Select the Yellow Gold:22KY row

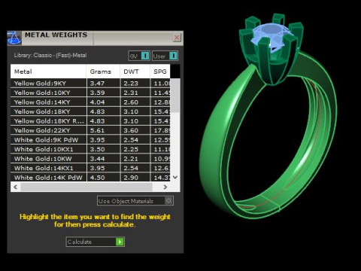[x=90, y=130]
